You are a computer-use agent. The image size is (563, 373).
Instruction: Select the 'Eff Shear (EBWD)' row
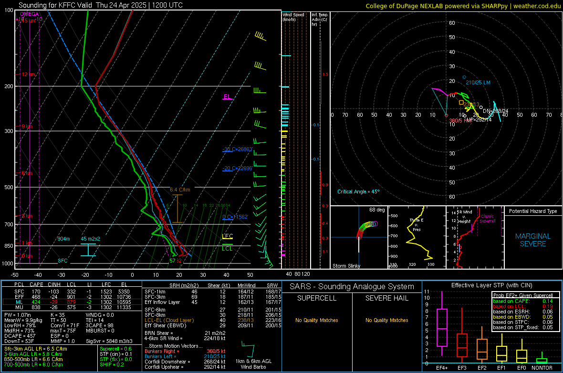(213, 326)
